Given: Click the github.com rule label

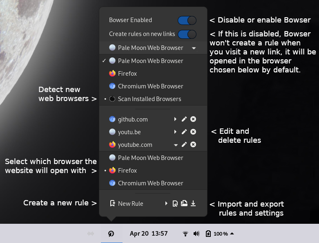Looking at the screenshot, I should coord(133,119).
